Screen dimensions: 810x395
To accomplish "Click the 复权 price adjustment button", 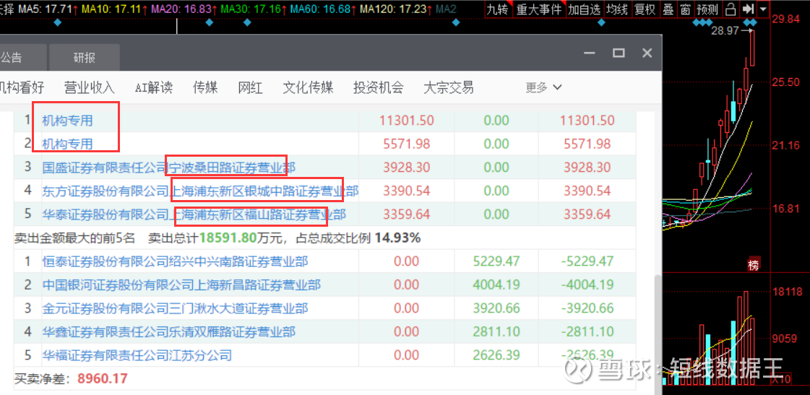I will click(645, 9).
